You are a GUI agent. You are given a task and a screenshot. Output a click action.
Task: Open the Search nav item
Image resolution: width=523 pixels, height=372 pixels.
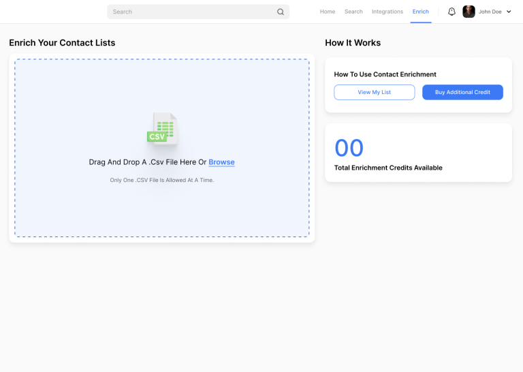coord(353,12)
